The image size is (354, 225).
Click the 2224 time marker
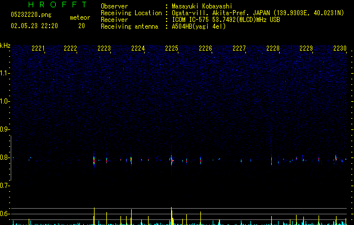(x=138, y=48)
